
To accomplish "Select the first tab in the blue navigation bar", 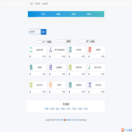I will (43, 14).
